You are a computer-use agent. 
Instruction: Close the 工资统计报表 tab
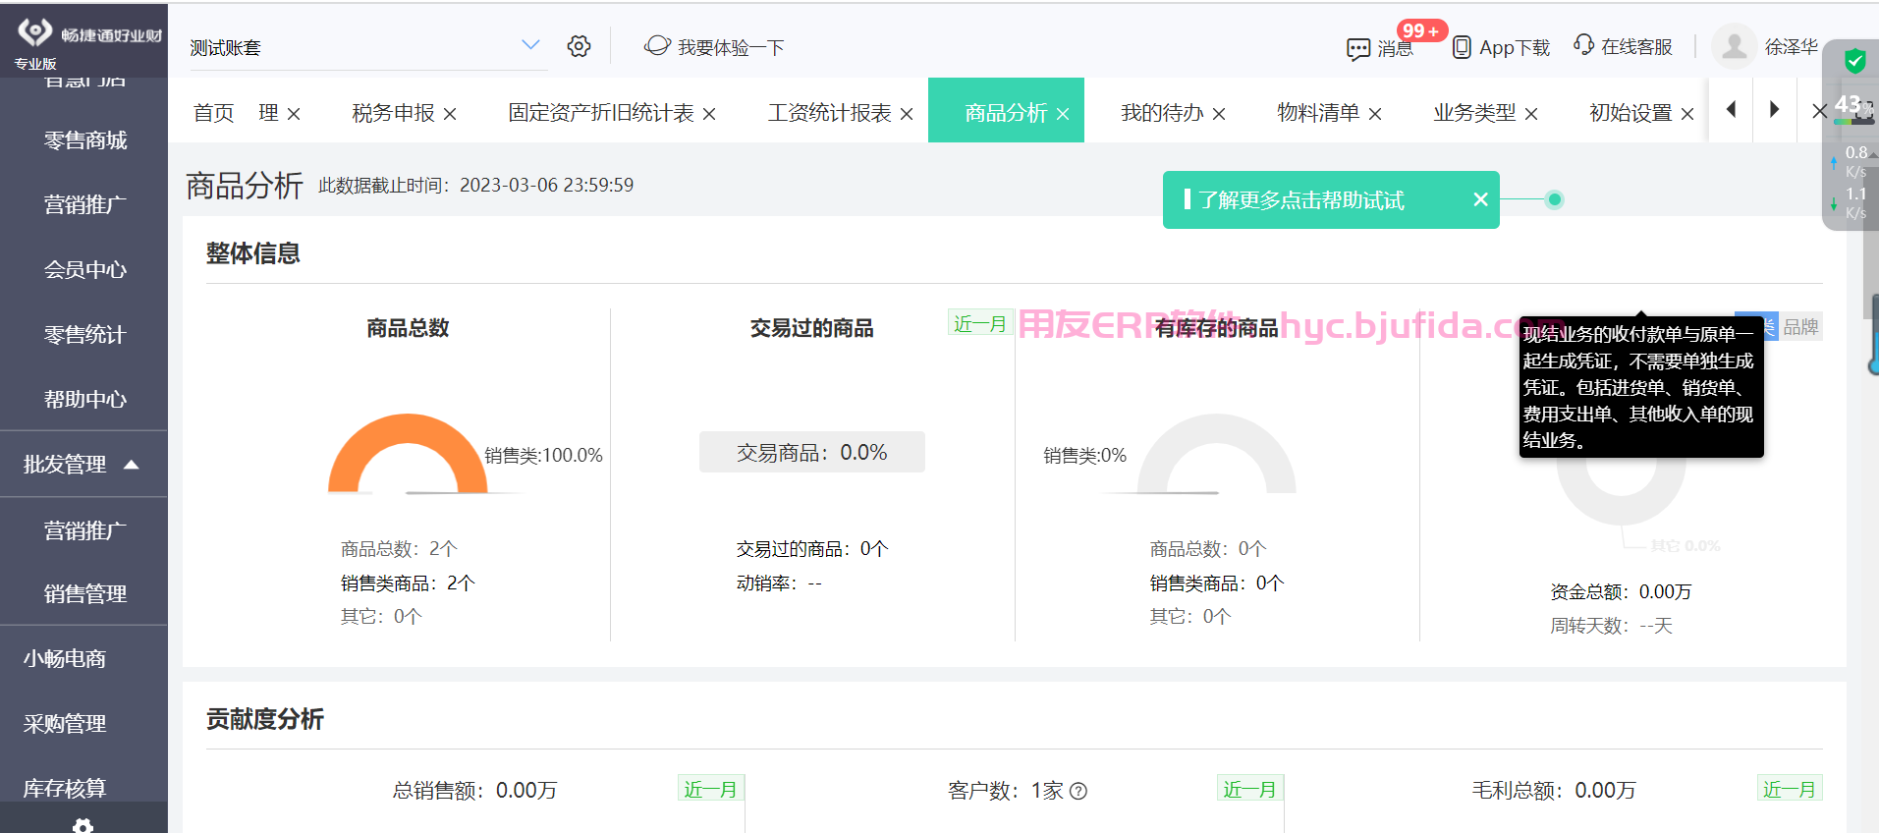[907, 114]
